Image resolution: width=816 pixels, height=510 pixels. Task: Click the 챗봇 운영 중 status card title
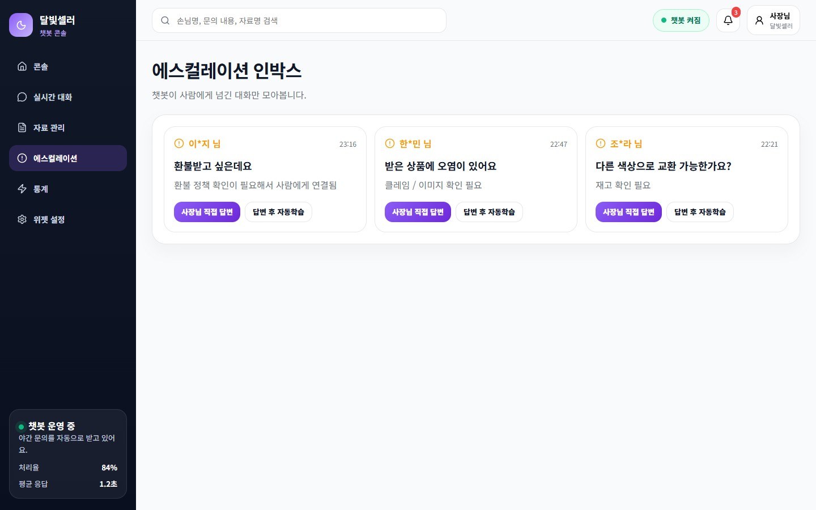52,426
